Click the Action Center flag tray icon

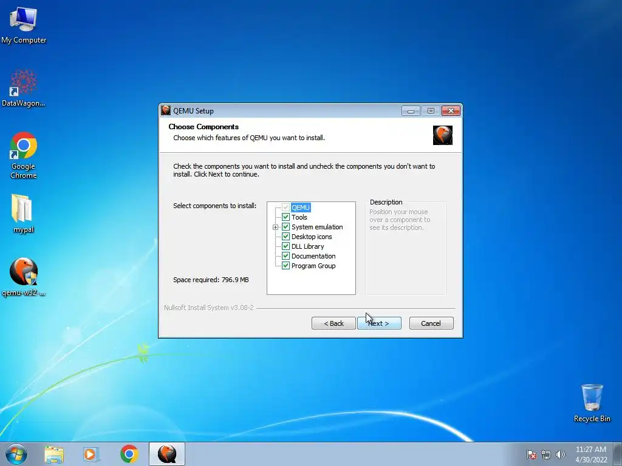click(x=531, y=454)
